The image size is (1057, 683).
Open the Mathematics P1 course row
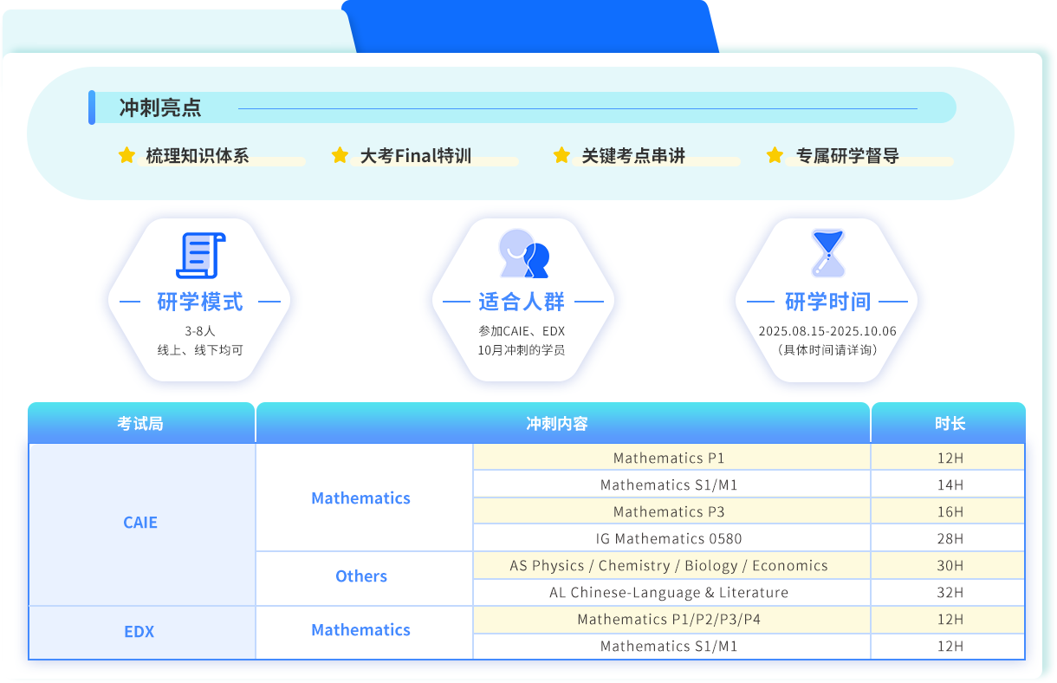[x=669, y=458]
